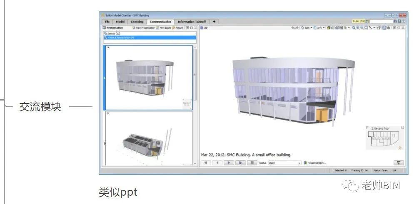Screen dimensions: 414x204
Task: Play the presentation slideshow
Action: click(229, 163)
